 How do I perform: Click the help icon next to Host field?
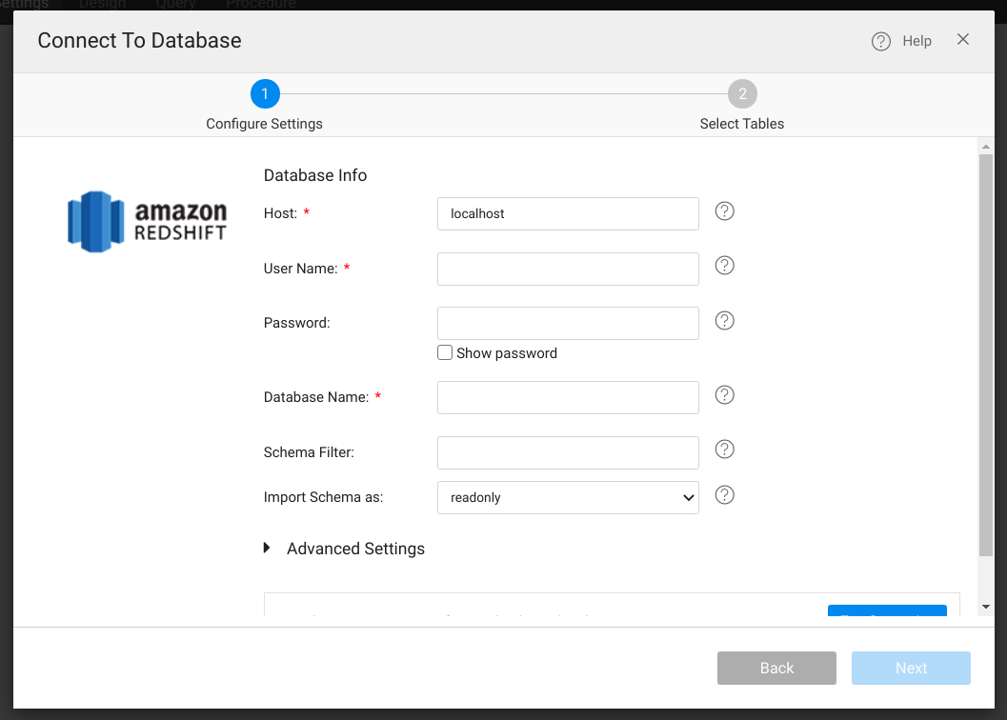(724, 211)
